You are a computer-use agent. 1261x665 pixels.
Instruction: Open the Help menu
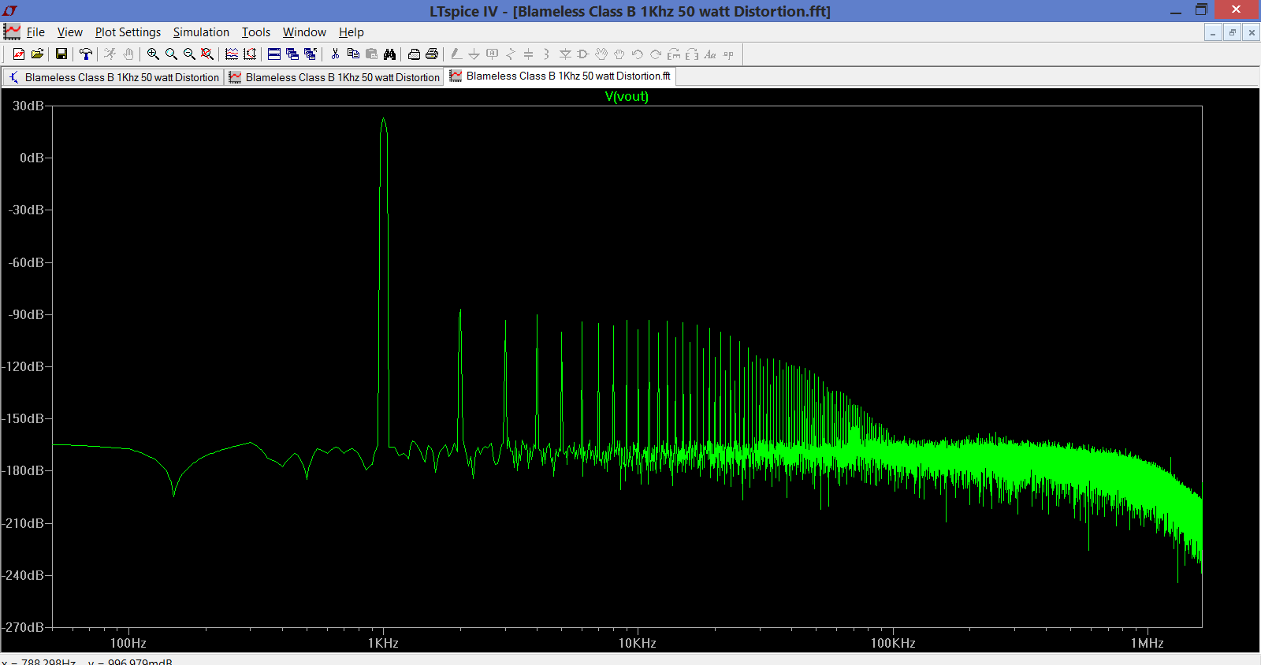[x=352, y=32]
